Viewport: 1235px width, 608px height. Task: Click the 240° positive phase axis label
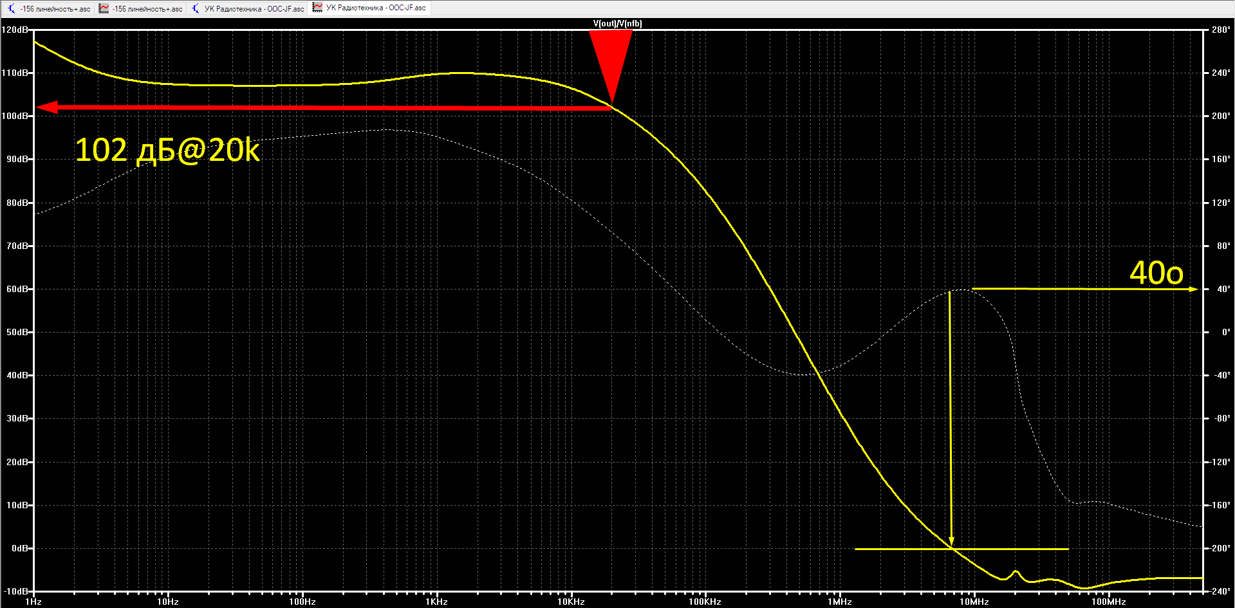click(x=1221, y=73)
